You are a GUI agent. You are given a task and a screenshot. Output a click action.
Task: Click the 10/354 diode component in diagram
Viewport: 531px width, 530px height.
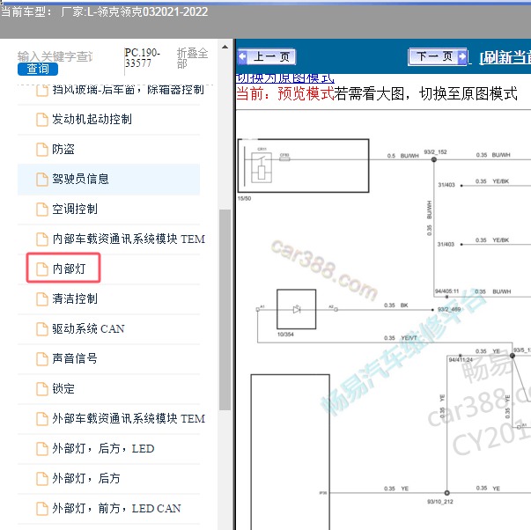pyautogui.click(x=296, y=309)
